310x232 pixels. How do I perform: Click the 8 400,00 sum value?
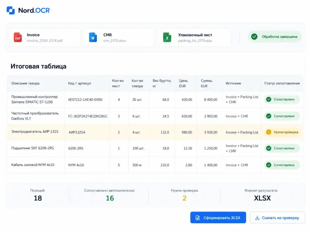[210, 100]
